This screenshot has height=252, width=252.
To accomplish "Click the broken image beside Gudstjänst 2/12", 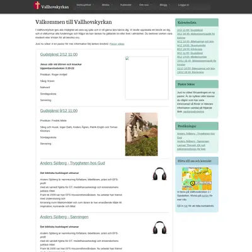I will tap(147, 77).
